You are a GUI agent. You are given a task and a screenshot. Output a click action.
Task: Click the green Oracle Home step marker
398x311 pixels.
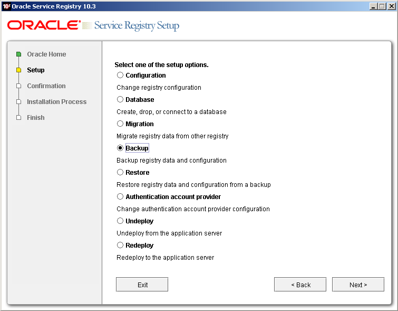18,54
